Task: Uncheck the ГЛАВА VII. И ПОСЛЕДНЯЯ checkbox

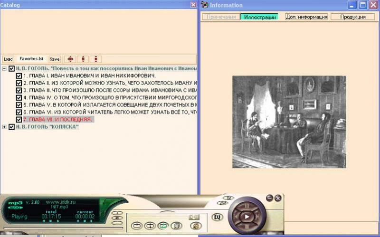Action: [x=19, y=119]
